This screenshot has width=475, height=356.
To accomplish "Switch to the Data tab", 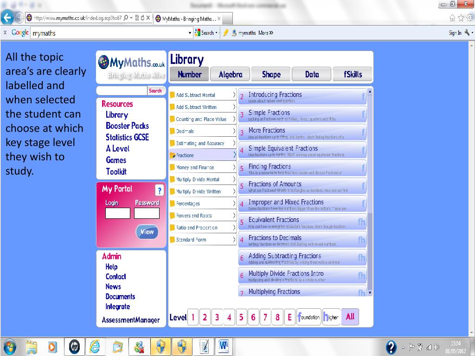I will tap(312, 75).
